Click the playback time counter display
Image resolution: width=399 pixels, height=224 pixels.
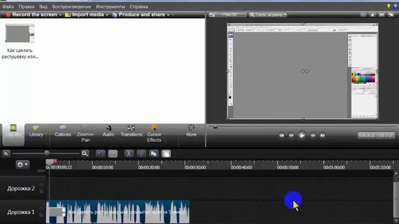point(376,135)
